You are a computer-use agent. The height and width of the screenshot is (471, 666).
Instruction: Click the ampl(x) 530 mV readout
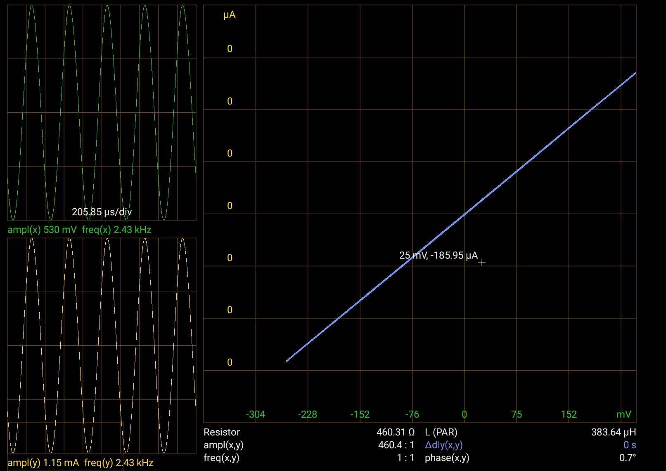coord(42,230)
